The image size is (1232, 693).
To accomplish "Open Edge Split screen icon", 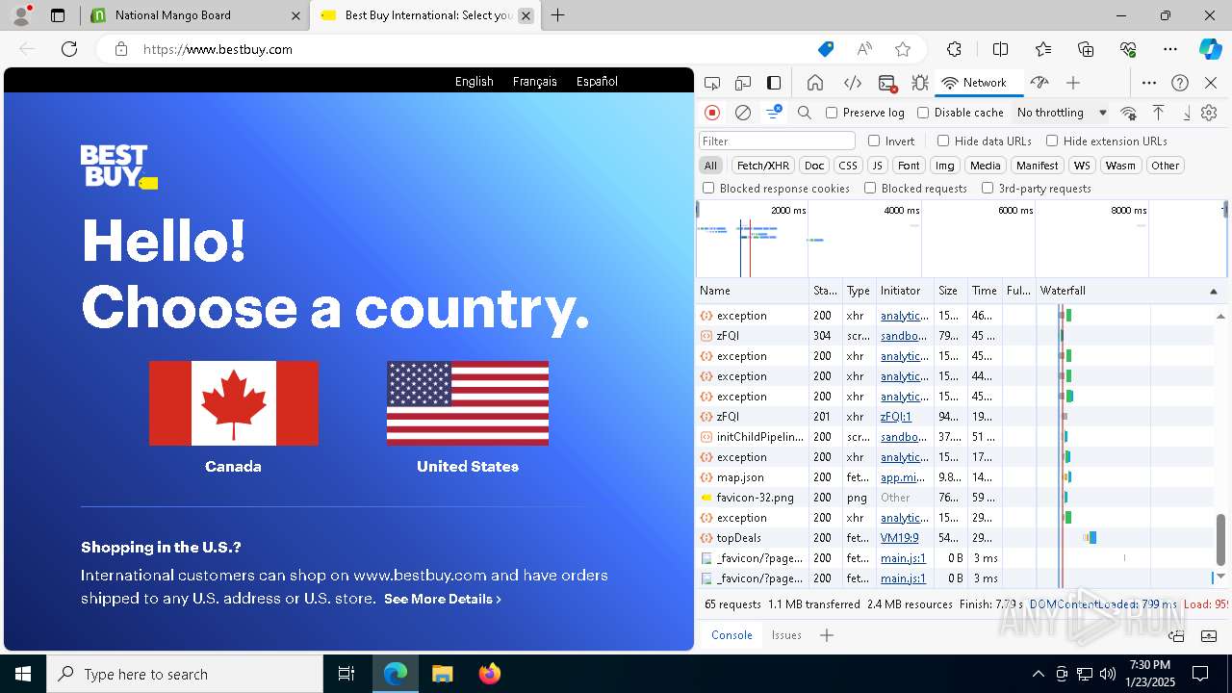I will [1000, 49].
